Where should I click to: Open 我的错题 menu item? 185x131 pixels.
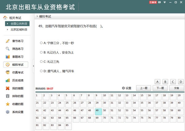18,88
